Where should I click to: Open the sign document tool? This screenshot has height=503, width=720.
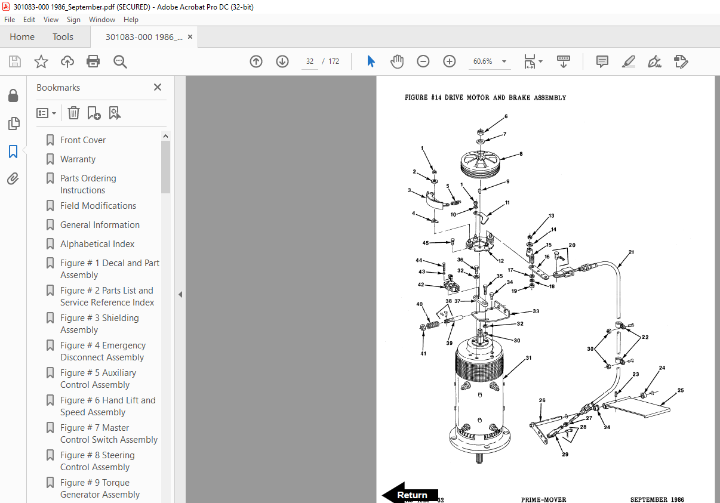coord(655,61)
